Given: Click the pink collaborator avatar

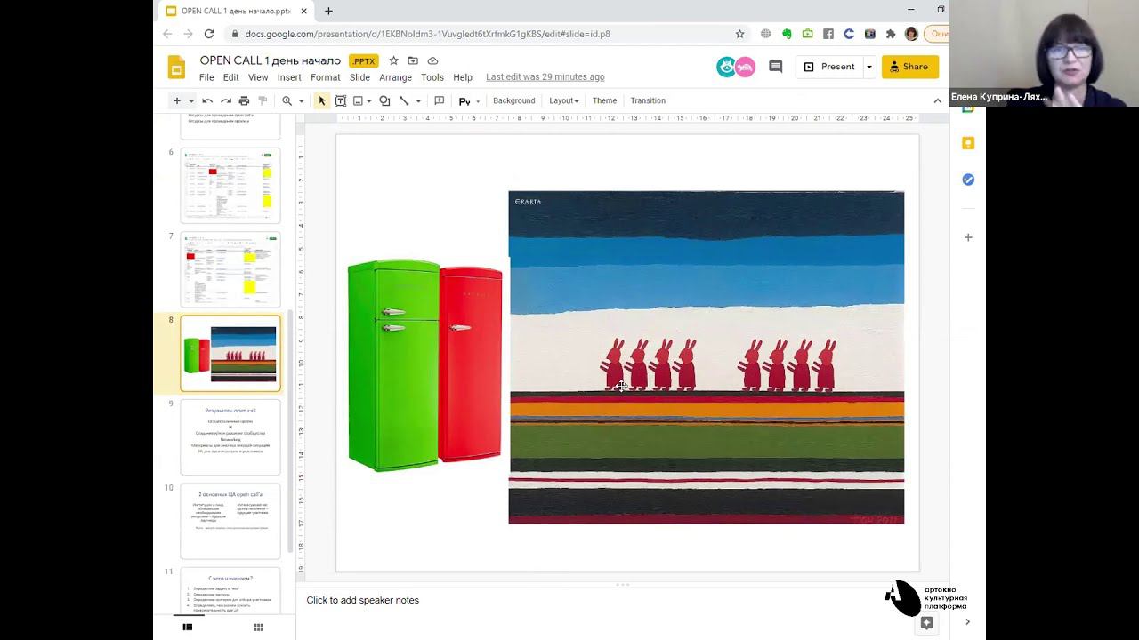Looking at the screenshot, I should coord(746,67).
